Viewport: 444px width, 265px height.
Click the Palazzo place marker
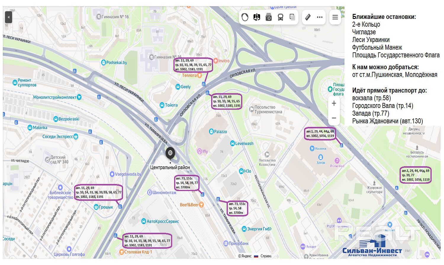[211, 132]
